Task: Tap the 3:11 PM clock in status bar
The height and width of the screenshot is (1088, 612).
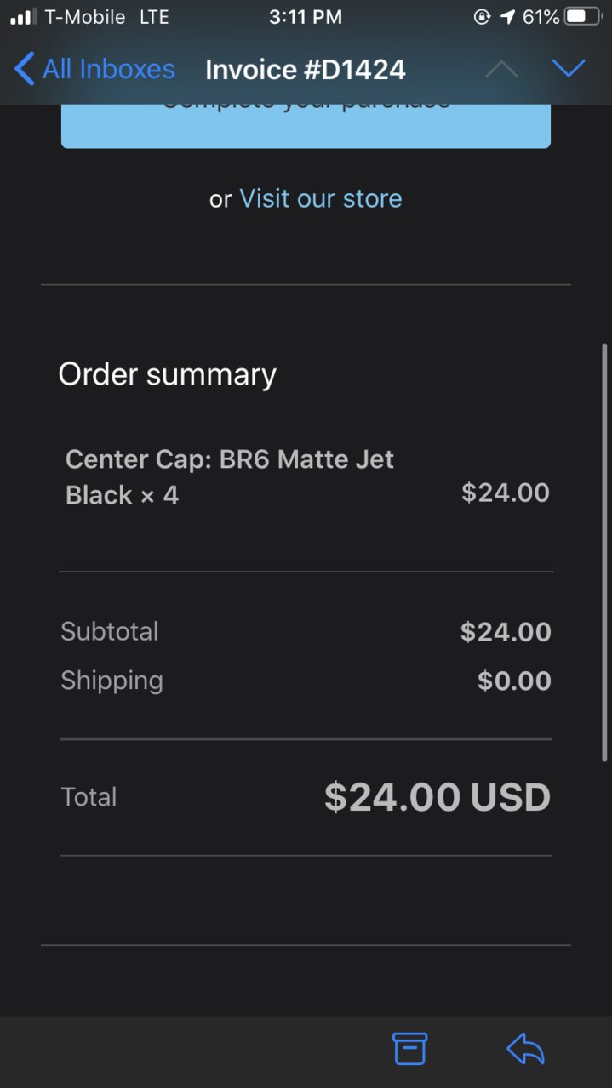Action: tap(306, 17)
